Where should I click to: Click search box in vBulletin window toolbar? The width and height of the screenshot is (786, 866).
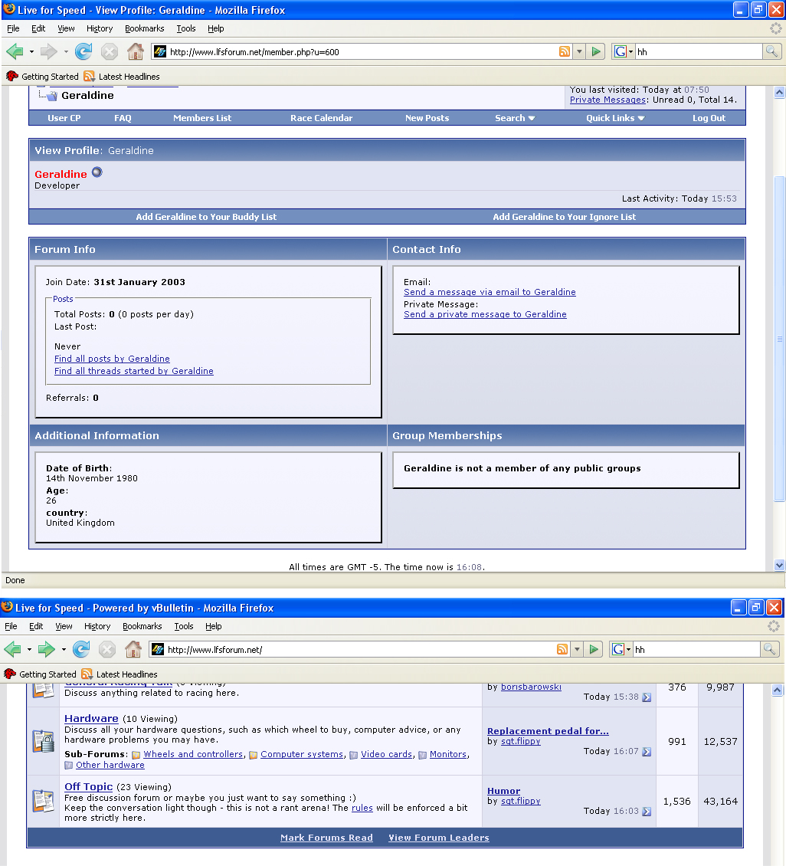pyautogui.click(x=696, y=650)
